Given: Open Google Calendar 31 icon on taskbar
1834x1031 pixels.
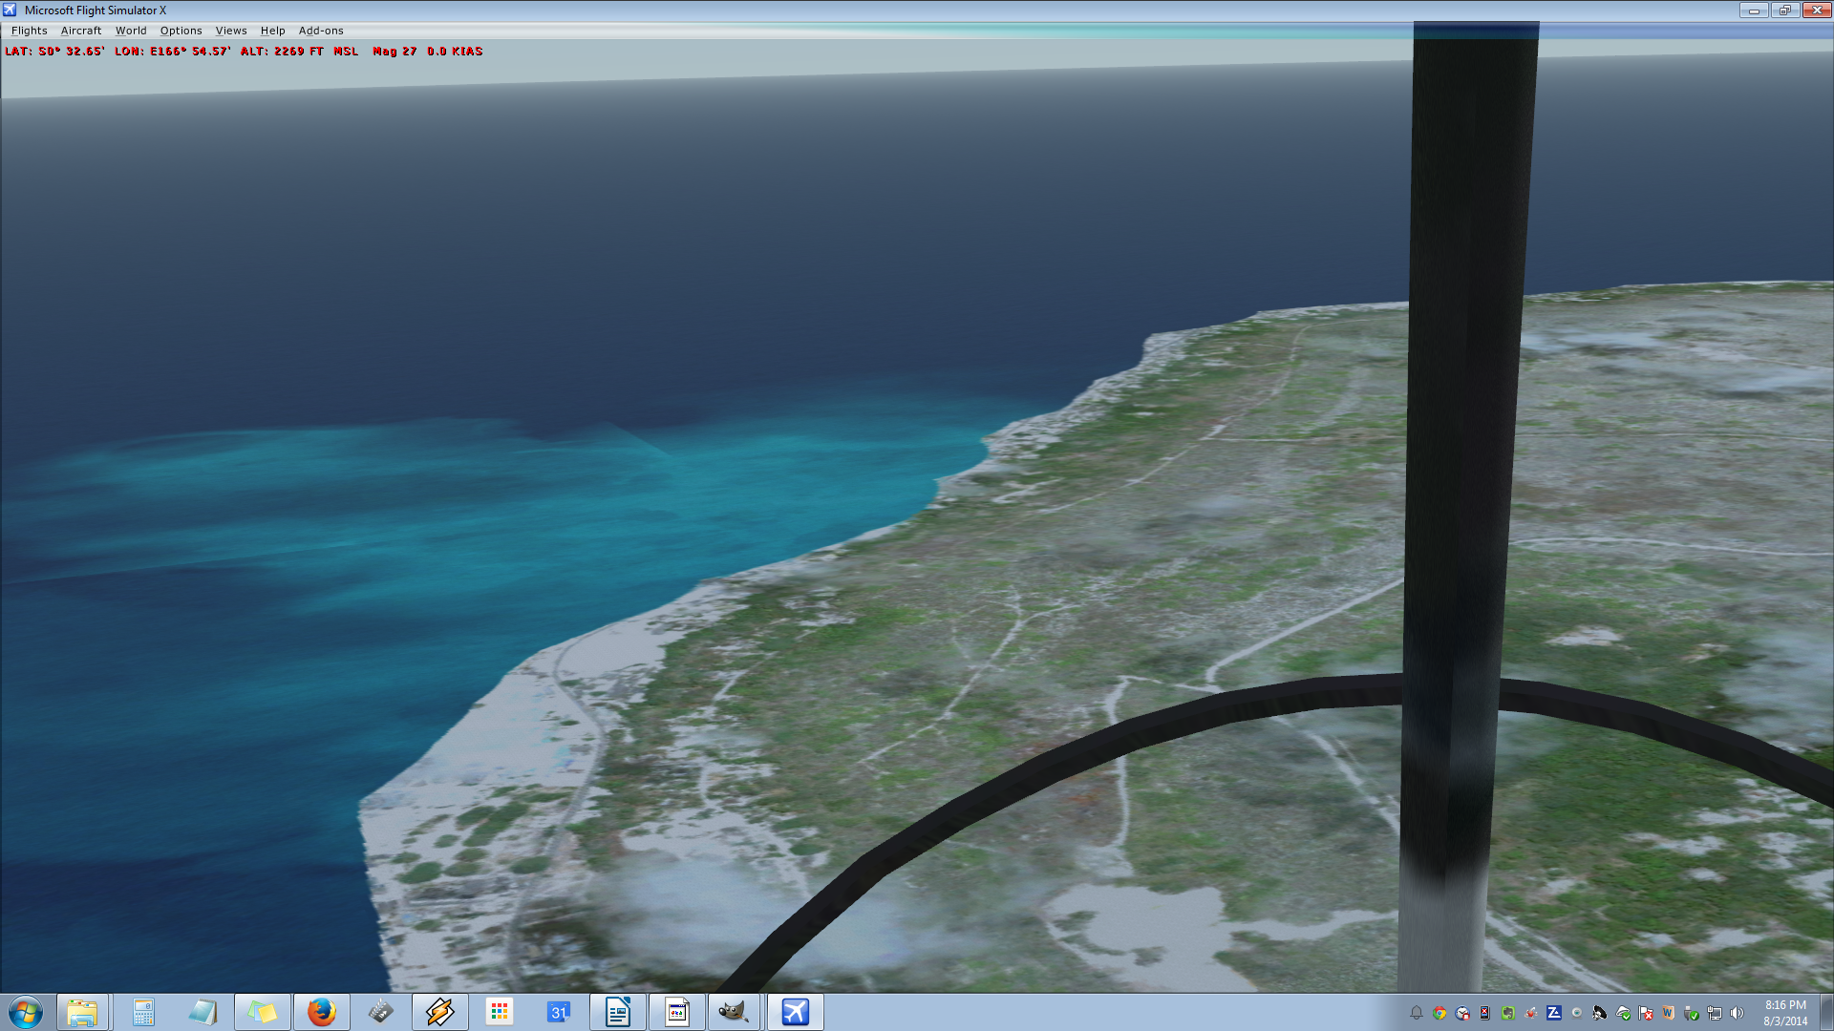Looking at the screenshot, I should click(x=559, y=1012).
